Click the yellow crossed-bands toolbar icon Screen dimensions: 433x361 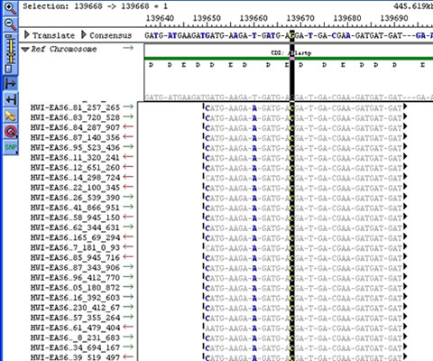[x=10, y=116]
